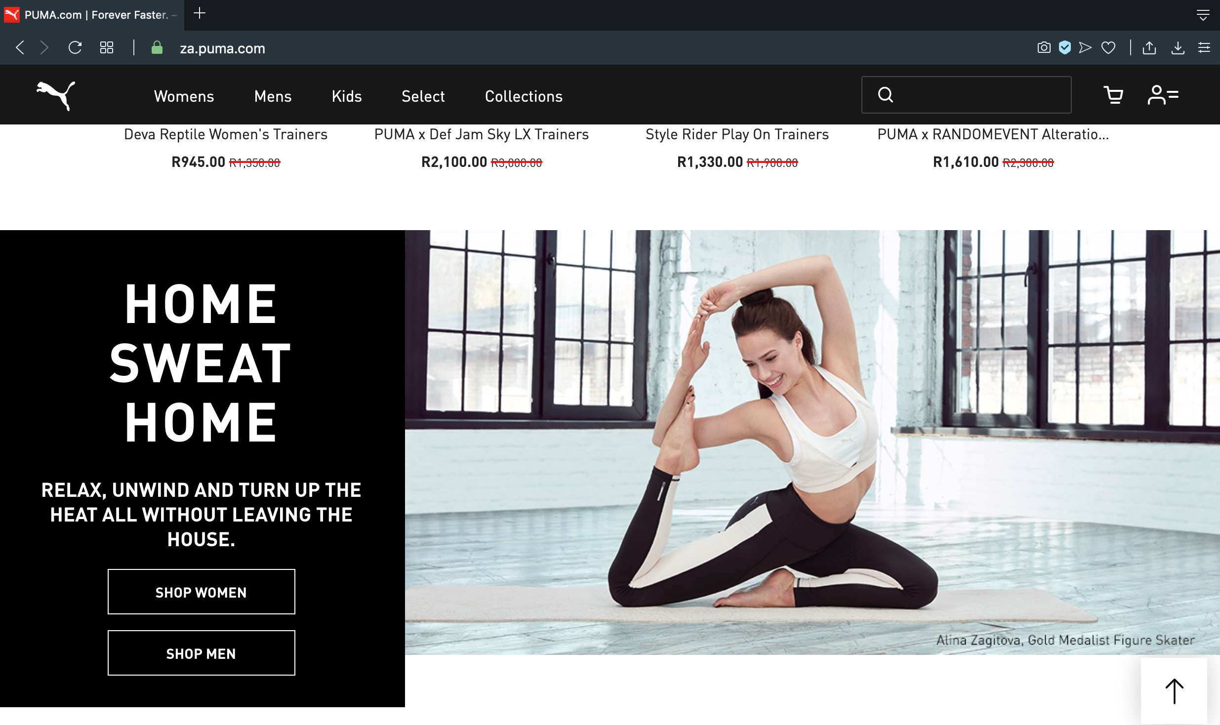The width and height of the screenshot is (1220, 725).
Task: Click the share upload icon
Action: click(1149, 47)
